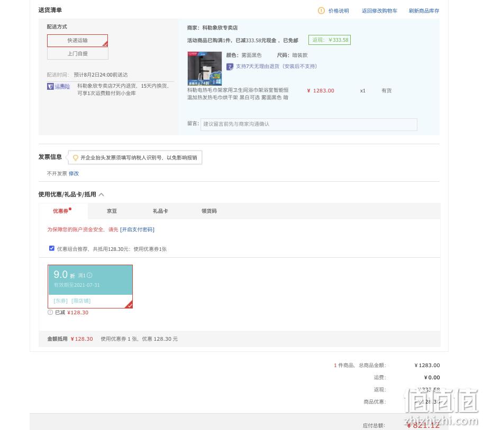Click 刷新商品库存 link

[424, 11]
